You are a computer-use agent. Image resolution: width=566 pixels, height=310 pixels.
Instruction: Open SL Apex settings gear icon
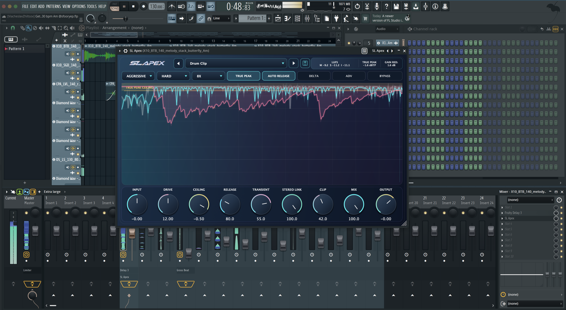pyautogui.click(x=125, y=51)
